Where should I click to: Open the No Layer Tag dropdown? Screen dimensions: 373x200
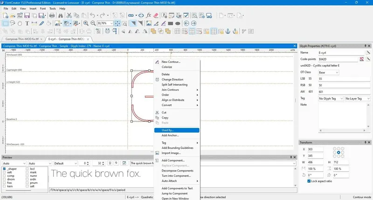click(358, 99)
